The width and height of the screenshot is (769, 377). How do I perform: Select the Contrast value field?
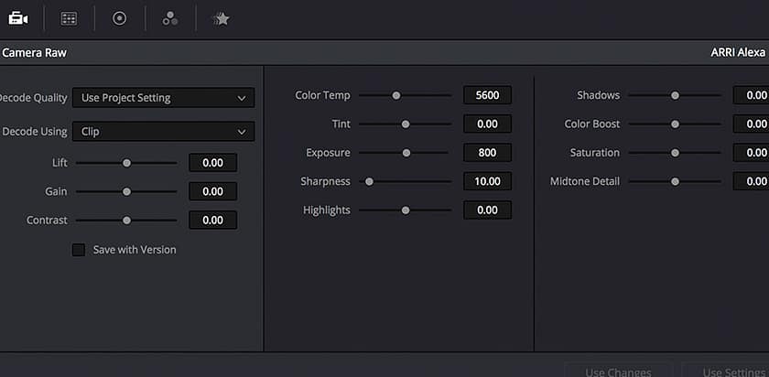(212, 221)
